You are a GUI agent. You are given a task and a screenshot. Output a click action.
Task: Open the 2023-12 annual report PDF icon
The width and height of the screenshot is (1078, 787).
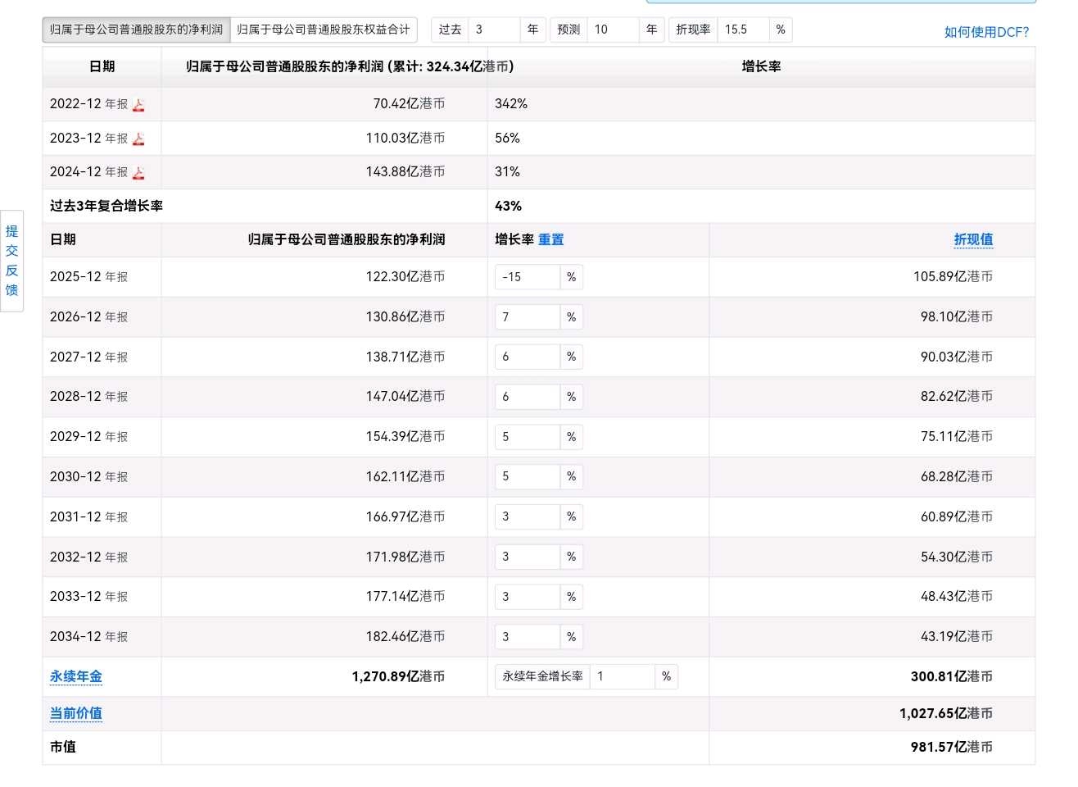coord(138,139)
